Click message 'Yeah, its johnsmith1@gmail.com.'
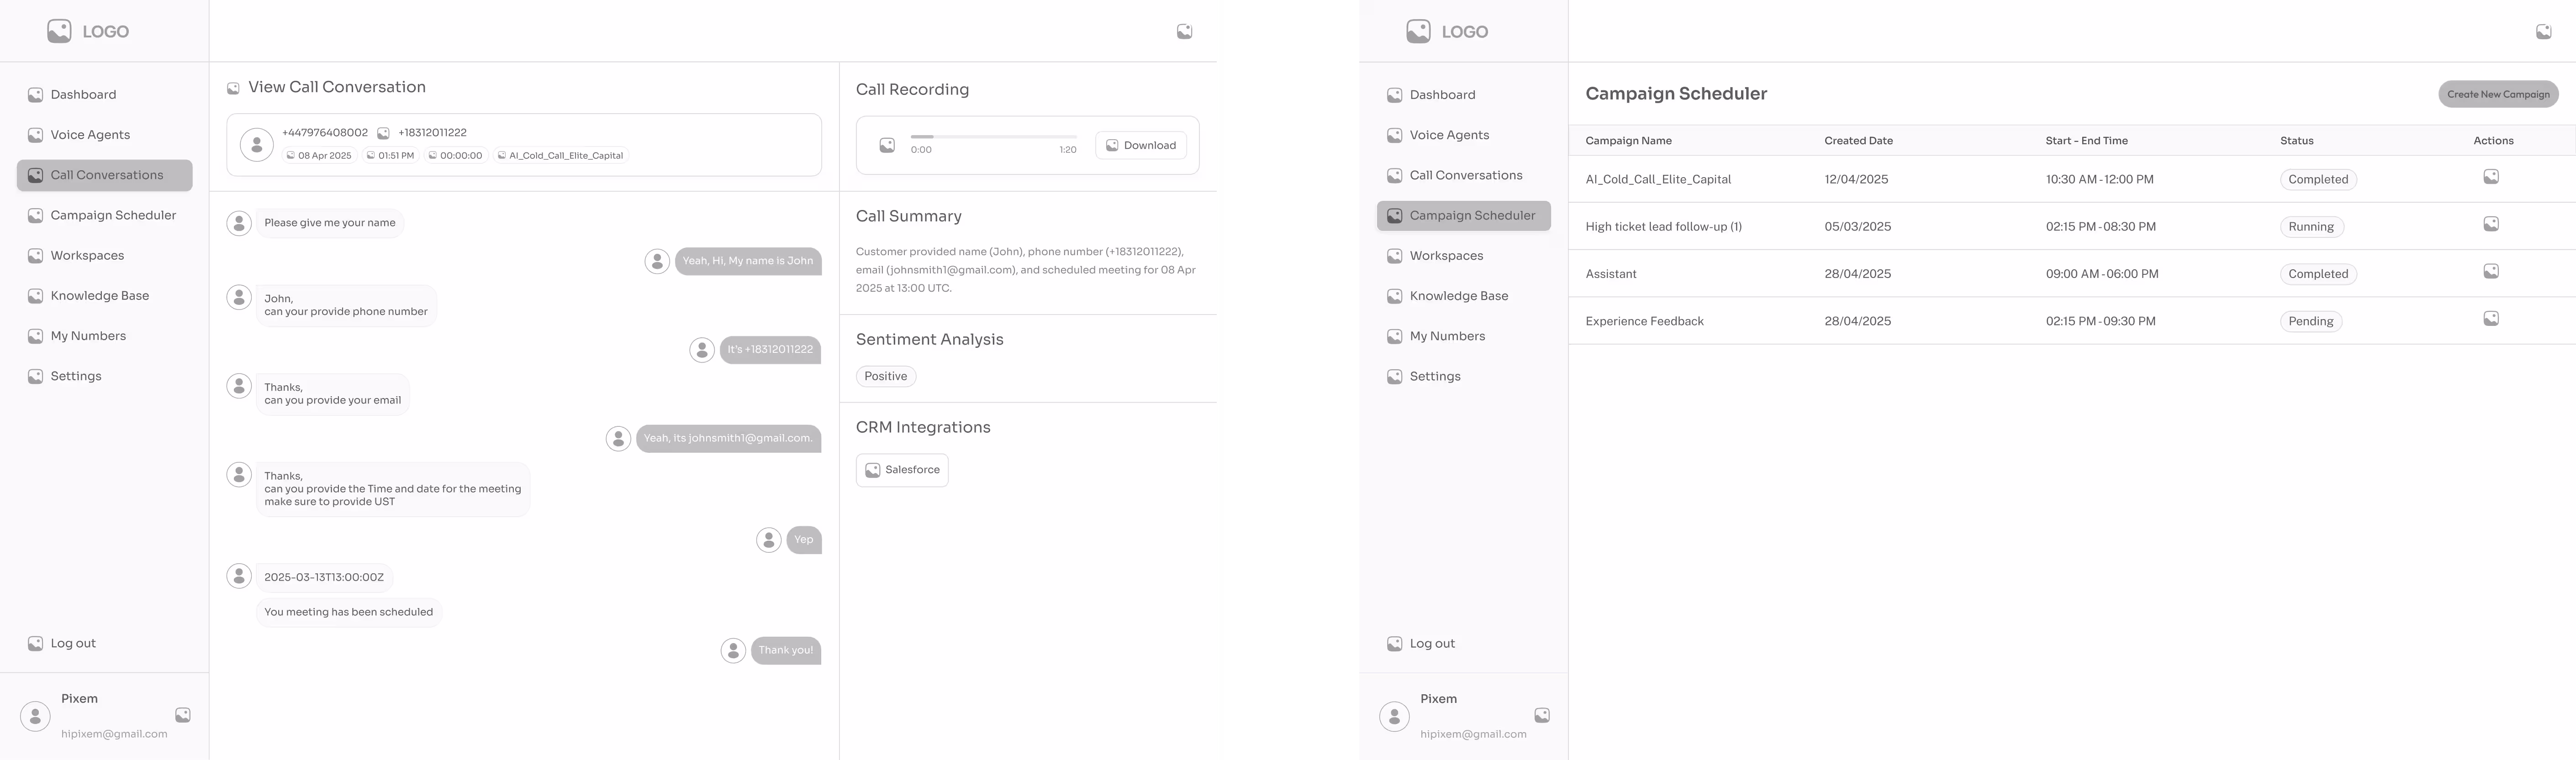The height and width of the screenshot is (760, 2576). coord(729,439)
